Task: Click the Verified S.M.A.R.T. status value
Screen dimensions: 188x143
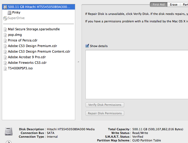Action: click(138, 137)
